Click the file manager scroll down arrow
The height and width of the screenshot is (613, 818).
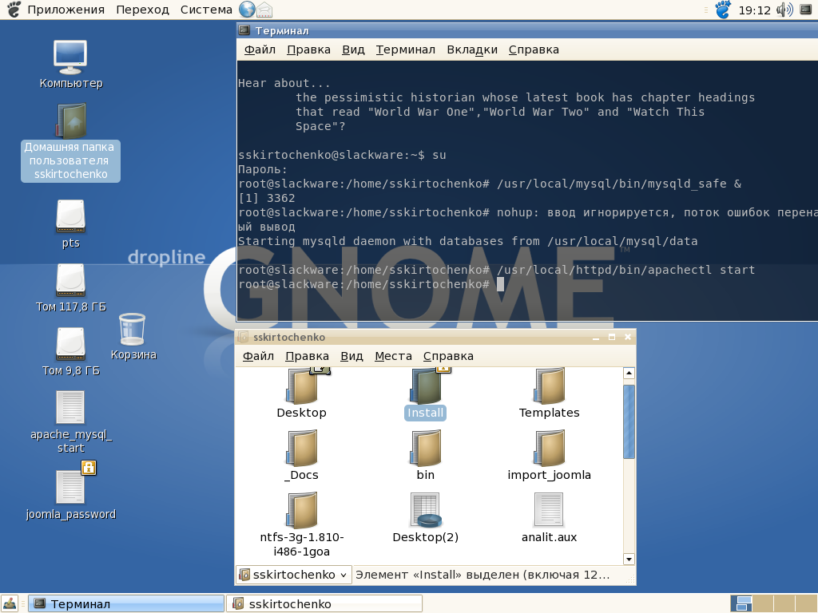tap(629, 559)
